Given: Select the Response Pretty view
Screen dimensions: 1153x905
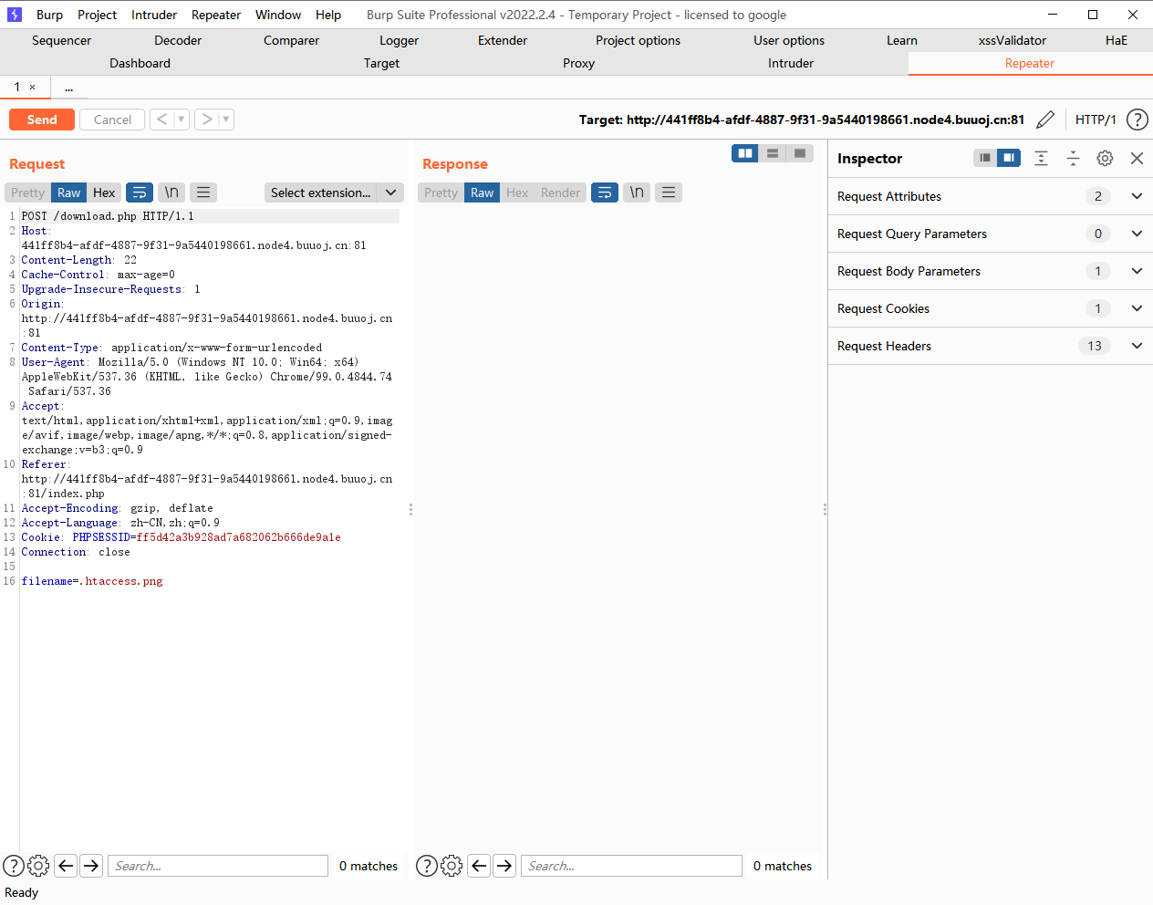Looking at the screenshot, I should tap(441, 192).
